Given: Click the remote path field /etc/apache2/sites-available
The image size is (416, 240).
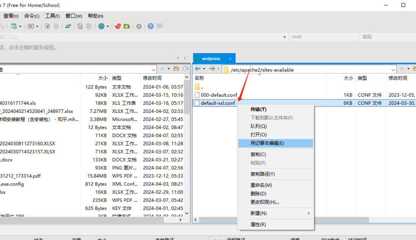Looking at the screenshot, I should [309, 70].
